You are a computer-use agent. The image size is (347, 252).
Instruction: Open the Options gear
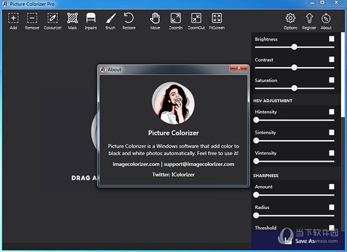click(x=290, y=21)
